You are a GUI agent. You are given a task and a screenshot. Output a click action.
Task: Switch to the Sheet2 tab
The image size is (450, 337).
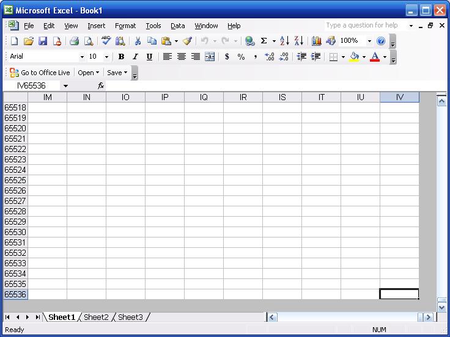point(96,317)
